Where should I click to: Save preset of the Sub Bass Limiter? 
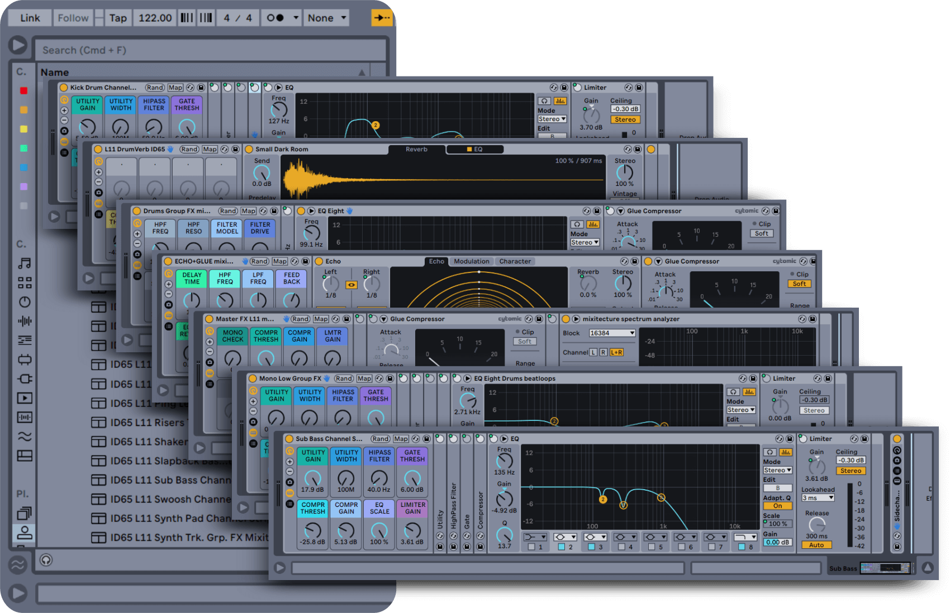[864, 439]
